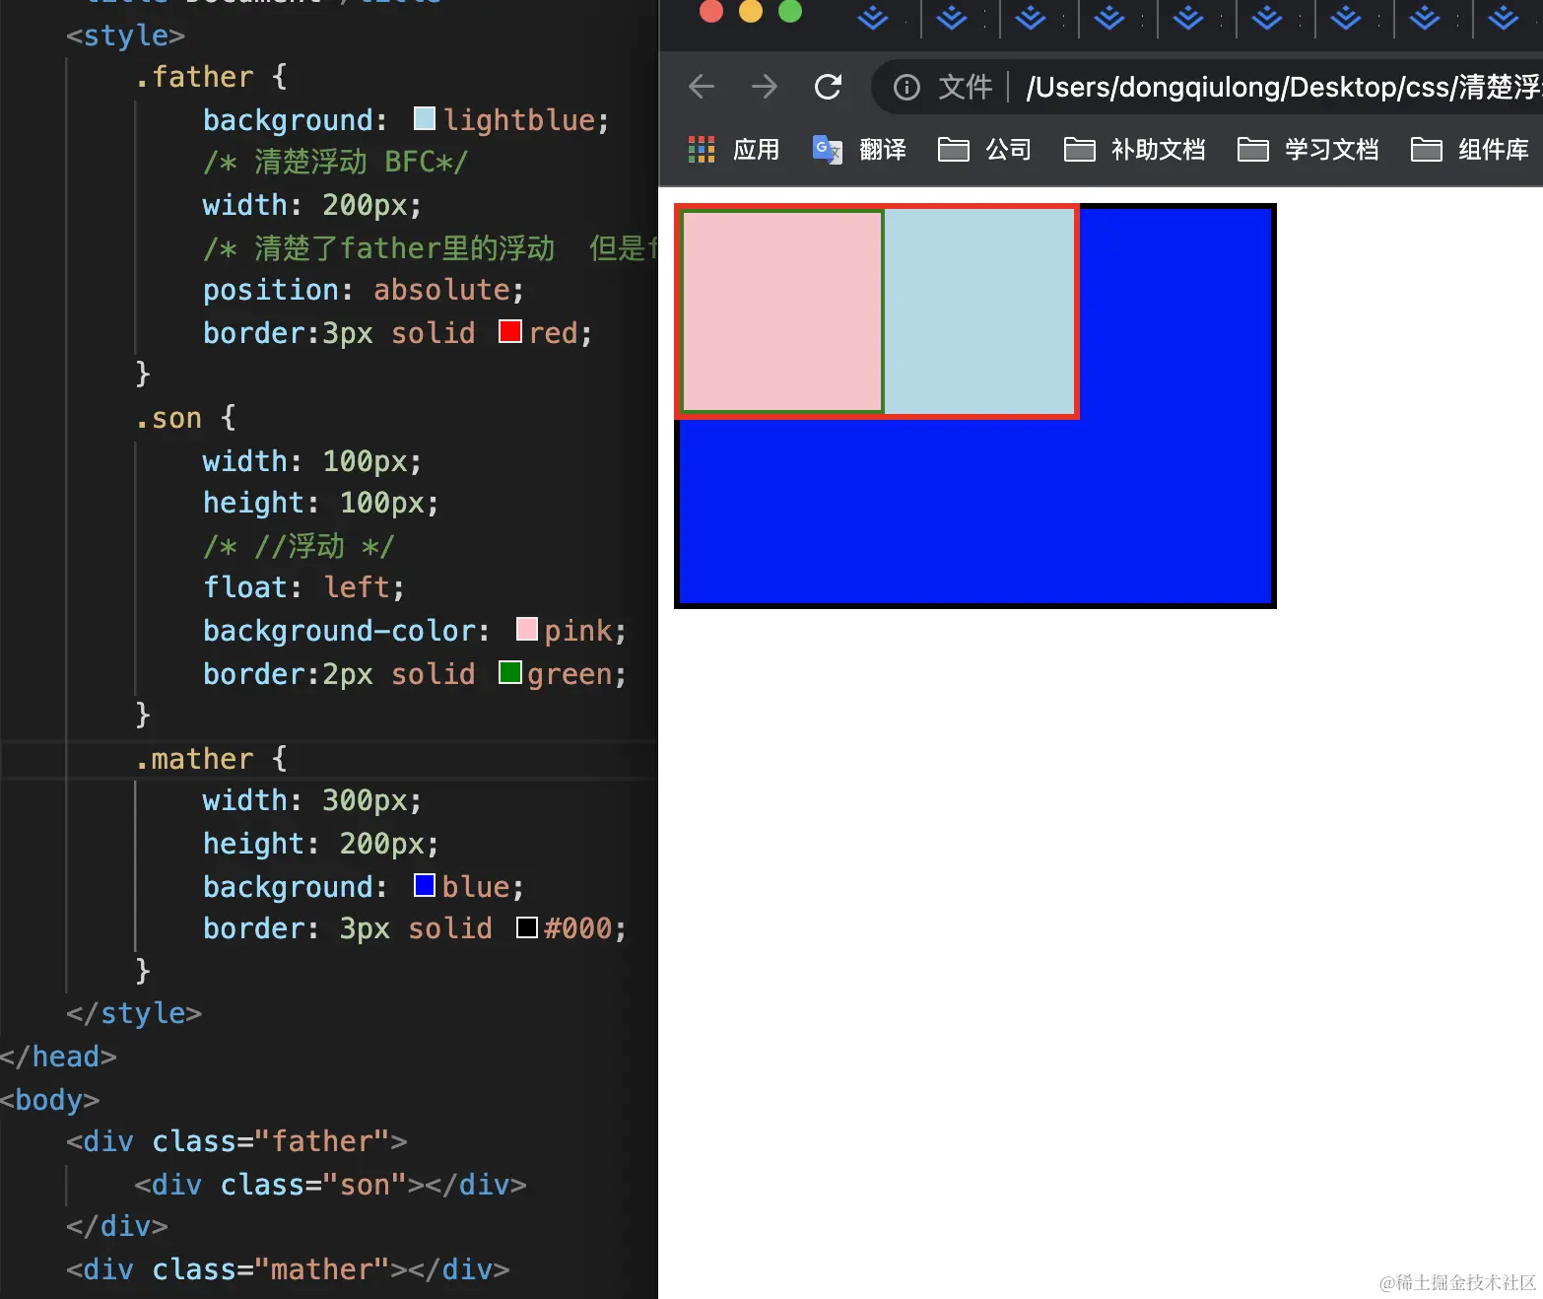This screenshot has height=1299, width=1543.
Task: Focus the address bar file path
Action: pos(1283,88)
